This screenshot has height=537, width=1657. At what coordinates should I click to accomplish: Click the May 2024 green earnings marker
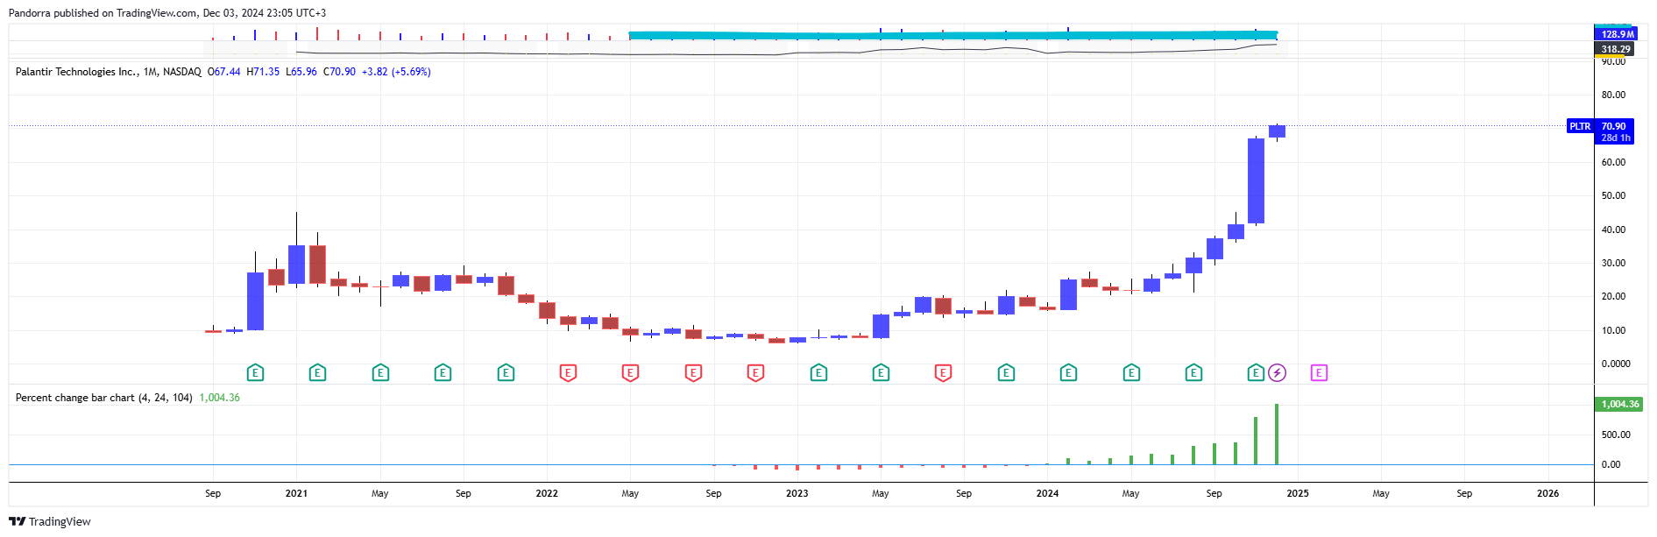(1131, 373)
